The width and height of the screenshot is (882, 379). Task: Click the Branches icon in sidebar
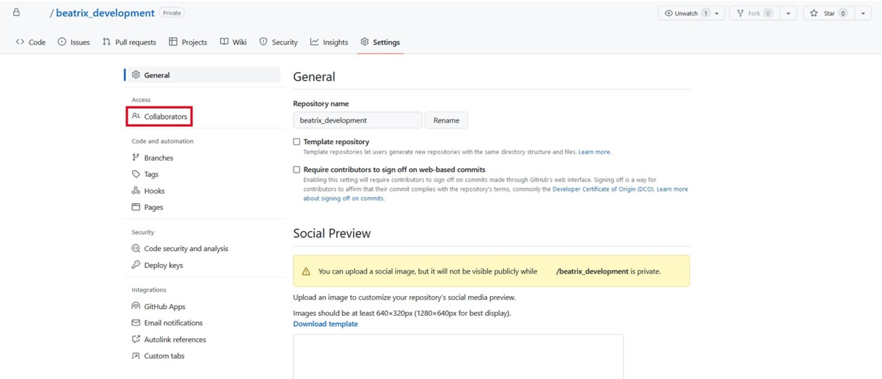point(136,157)
